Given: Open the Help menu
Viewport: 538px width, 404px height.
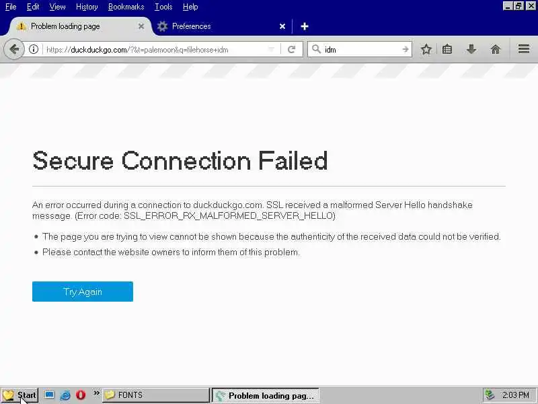Looking at the screenshot, I should [x=190, y=7].
